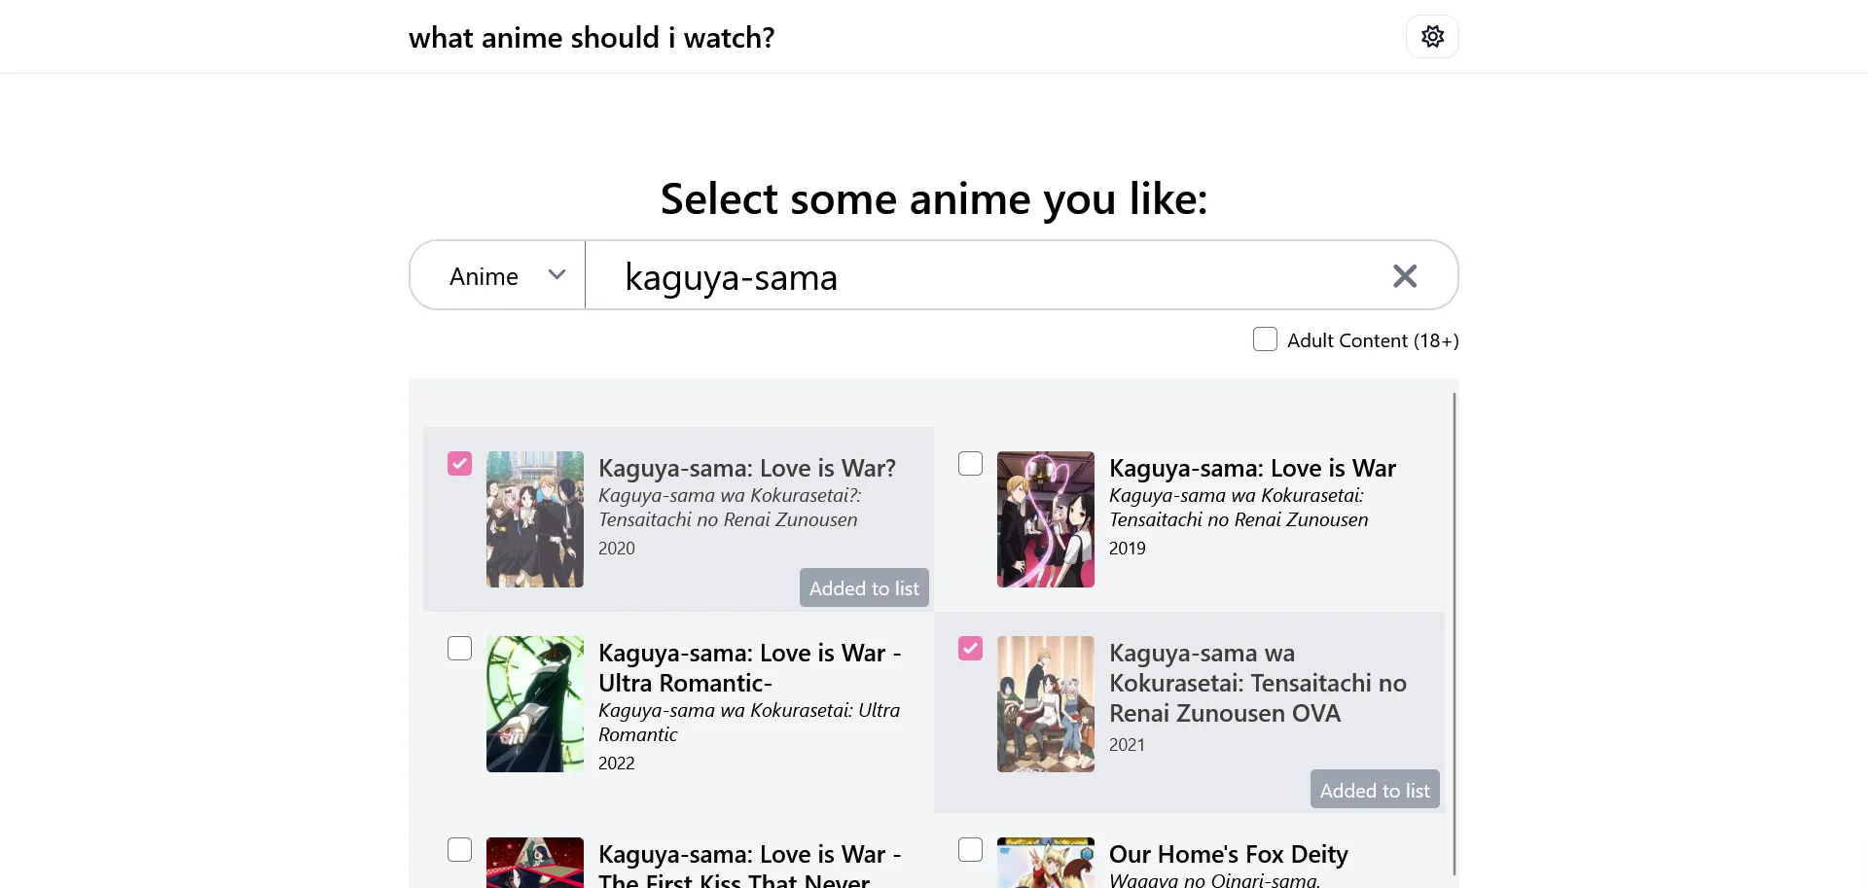Click the Ultra Romantic cover image
The height and width of the screenshot is (888, 1868).
(534, 704)
